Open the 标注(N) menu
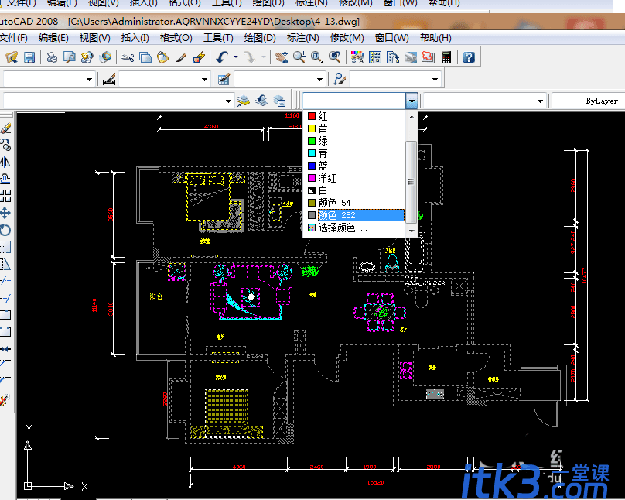This screenshot has width=625, height=500. coord(303,38)
